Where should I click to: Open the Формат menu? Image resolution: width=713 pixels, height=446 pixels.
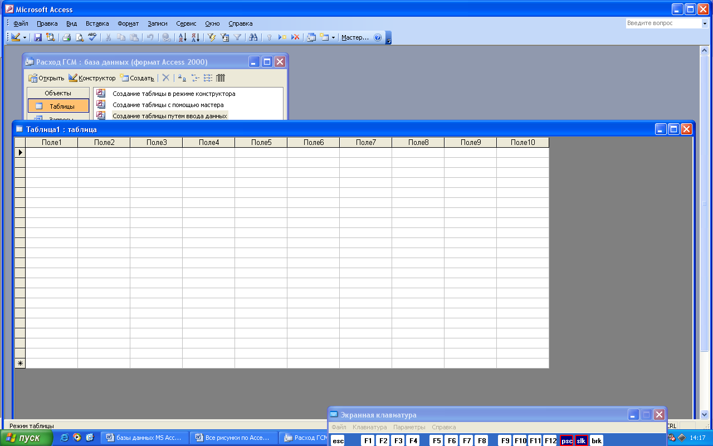128,23
